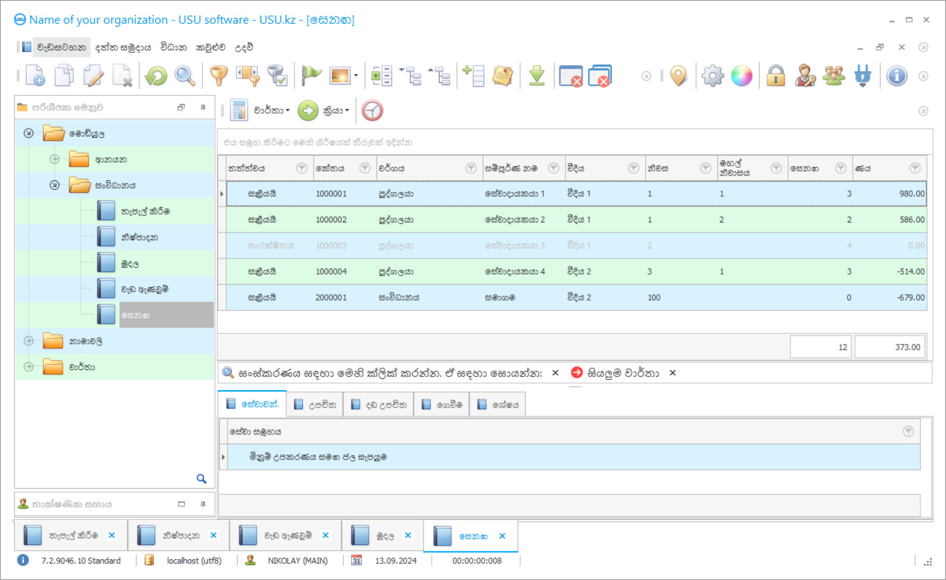946x580 pixels.
Task: Open the color wheel theme picker
Action: click(x=741, y=76)
